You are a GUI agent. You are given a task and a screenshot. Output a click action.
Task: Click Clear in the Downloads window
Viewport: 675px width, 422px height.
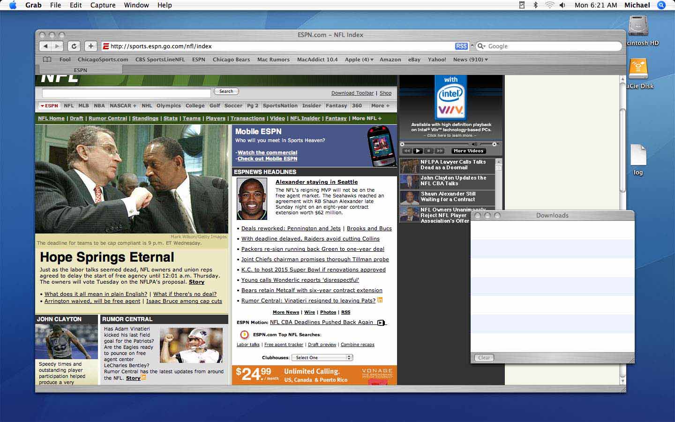pyautogui.click(x=484, y=358)
